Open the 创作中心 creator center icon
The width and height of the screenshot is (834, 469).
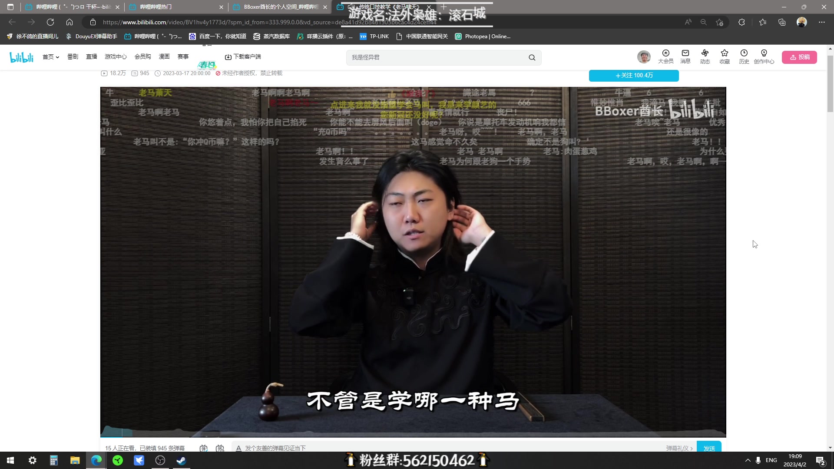(x=764, y=57)
